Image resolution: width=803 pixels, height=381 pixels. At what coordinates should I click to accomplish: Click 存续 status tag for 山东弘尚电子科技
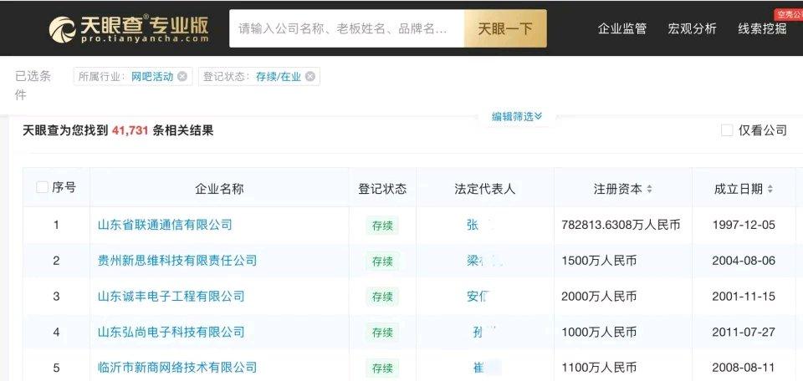pyautogui.click(x=382, y=333)
